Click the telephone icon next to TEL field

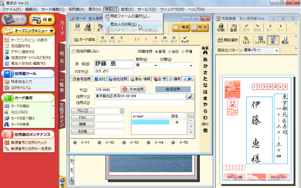(122, 110)
